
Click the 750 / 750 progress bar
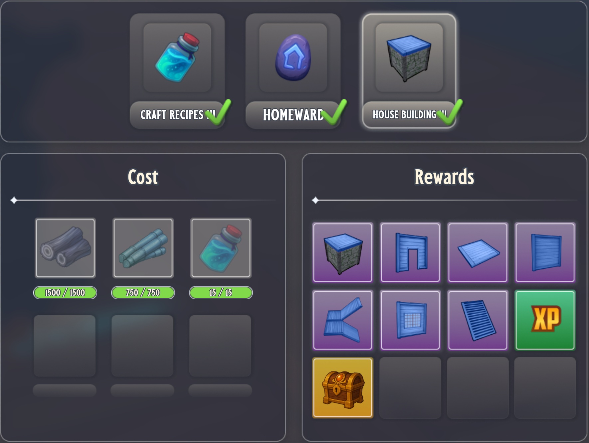[x=143, y=293]
